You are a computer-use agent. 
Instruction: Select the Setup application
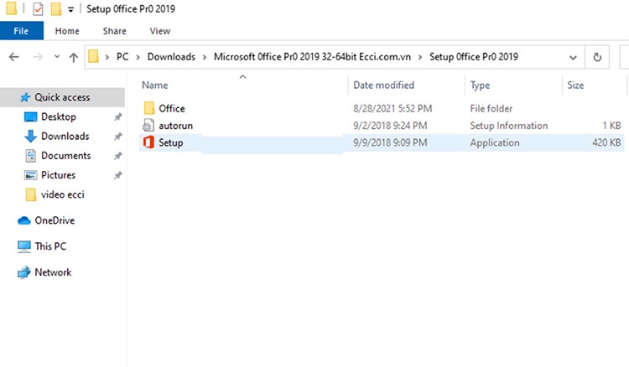171,142
